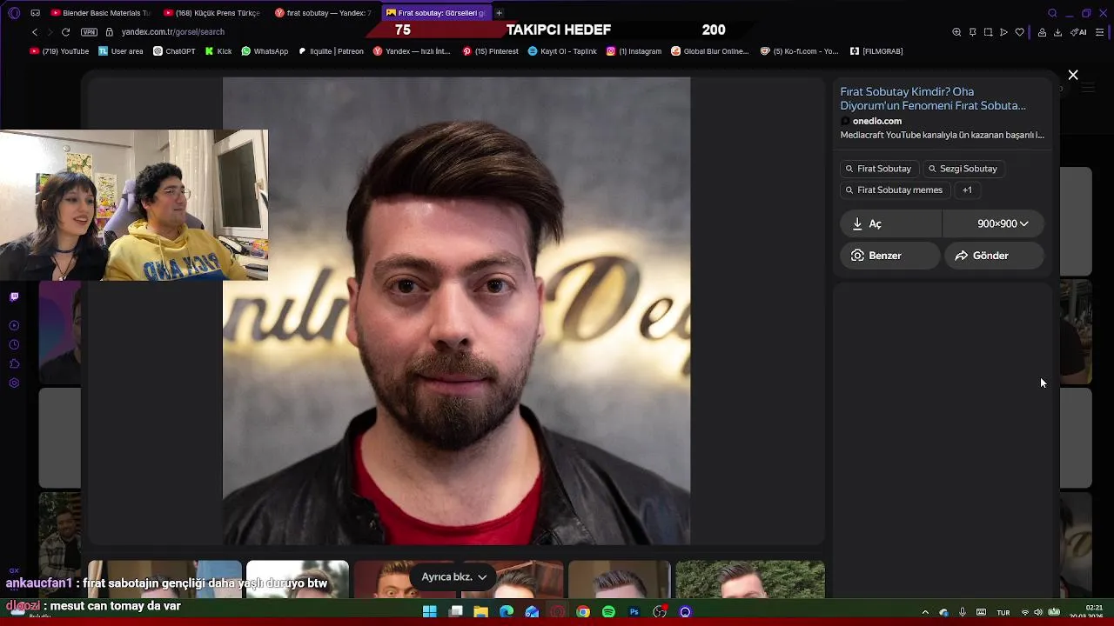Search related term Fırat Sobutay

coord(878,169)
